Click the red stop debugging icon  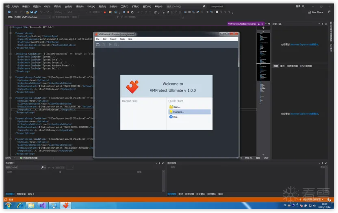[128, 12]
